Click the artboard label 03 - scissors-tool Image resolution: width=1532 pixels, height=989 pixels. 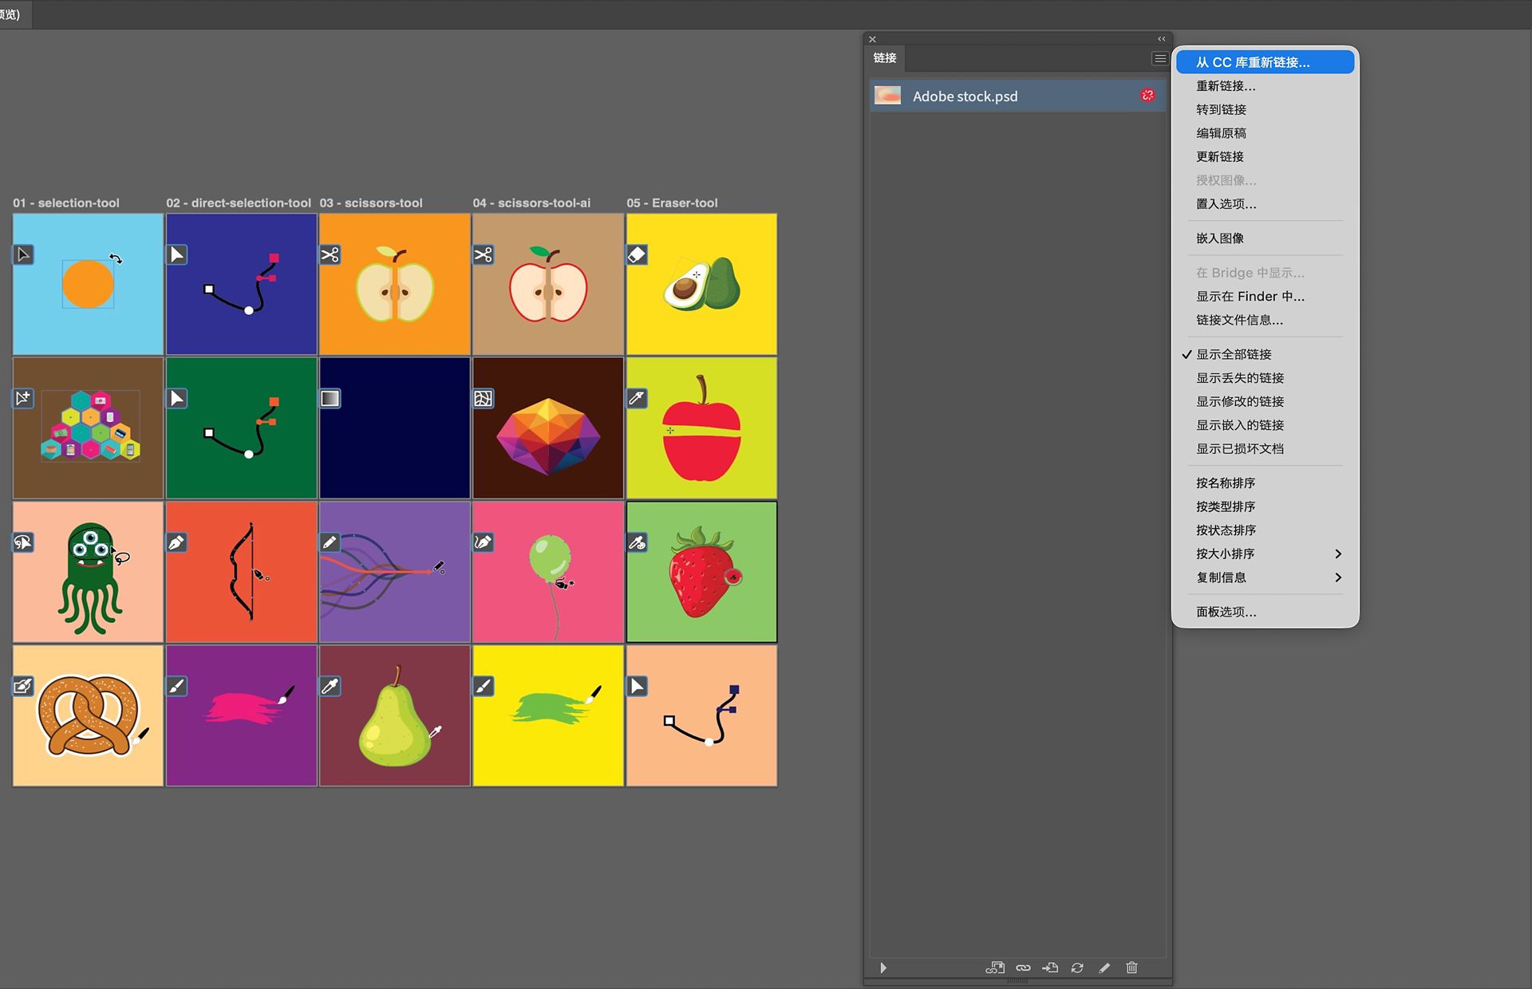click(371, 203)
